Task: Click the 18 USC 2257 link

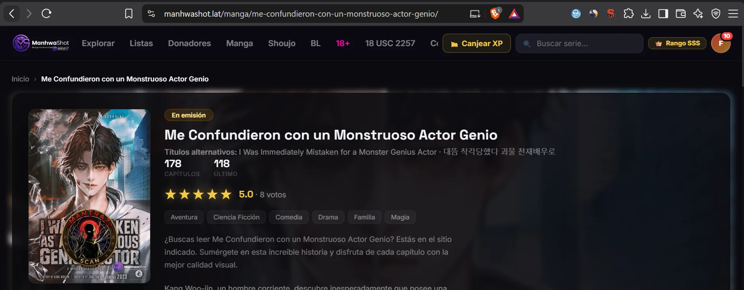Action: click(390, 43)
